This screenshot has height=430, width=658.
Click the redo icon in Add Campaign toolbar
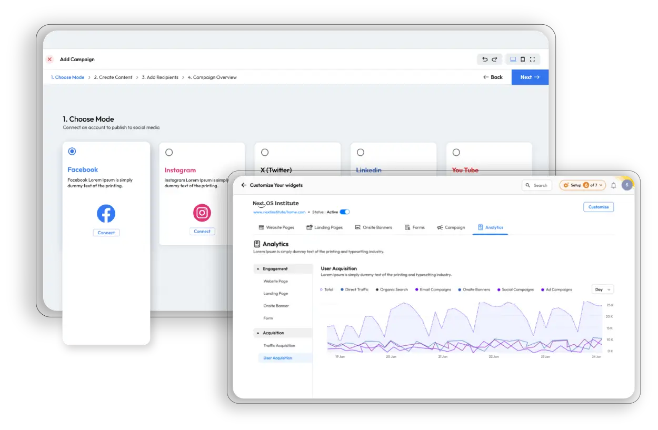(x=494, y=59)
